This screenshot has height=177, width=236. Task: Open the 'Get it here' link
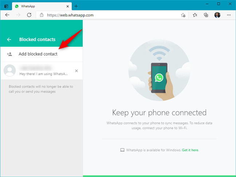pos(190,150)
